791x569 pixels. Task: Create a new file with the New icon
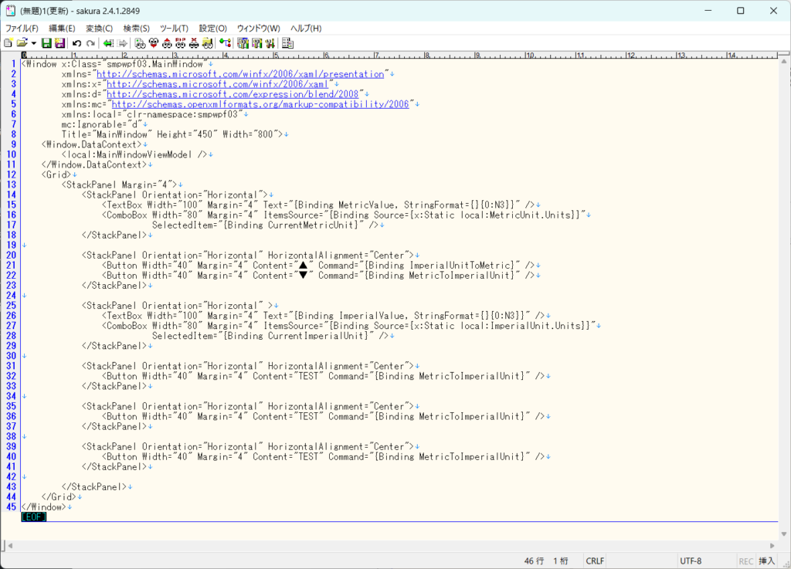(8, 43)
